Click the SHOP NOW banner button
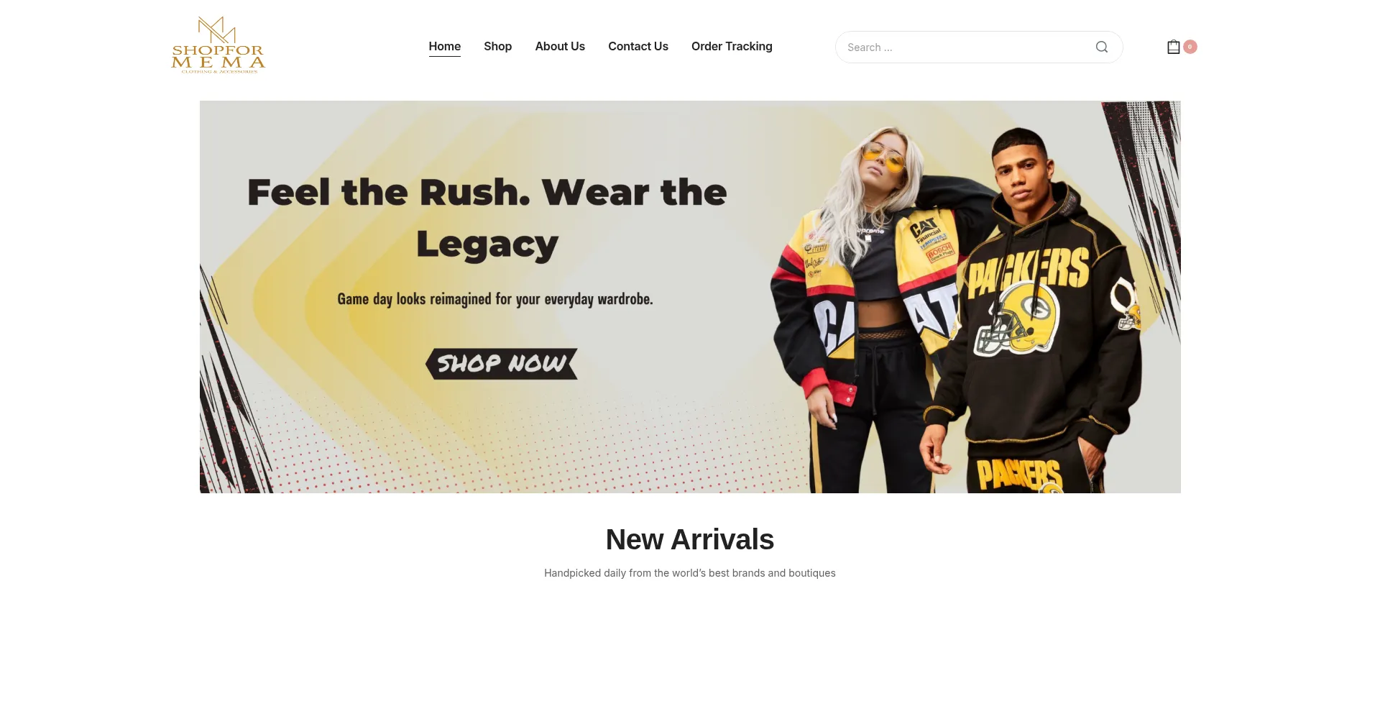This screenshot has height=714, width=1380. pos(502,364)
